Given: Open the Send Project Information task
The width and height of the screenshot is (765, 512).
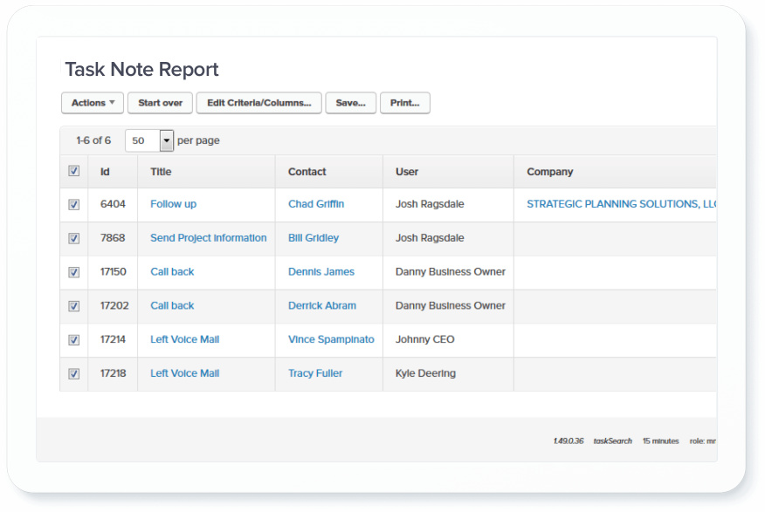Looking at the screenshot, I should 209,238.
